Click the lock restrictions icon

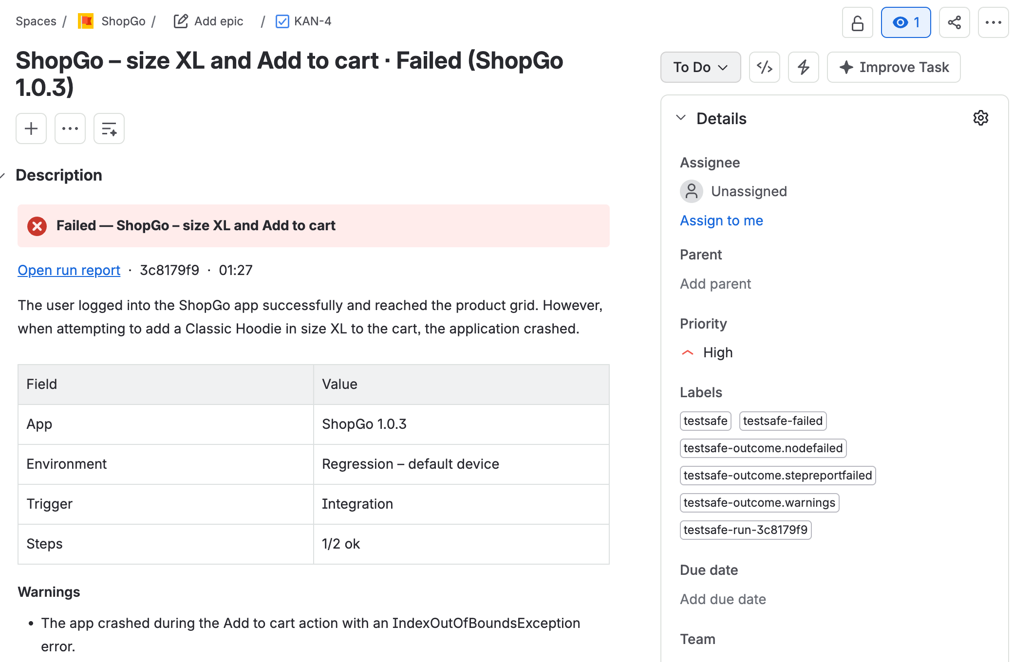point(857,22)
